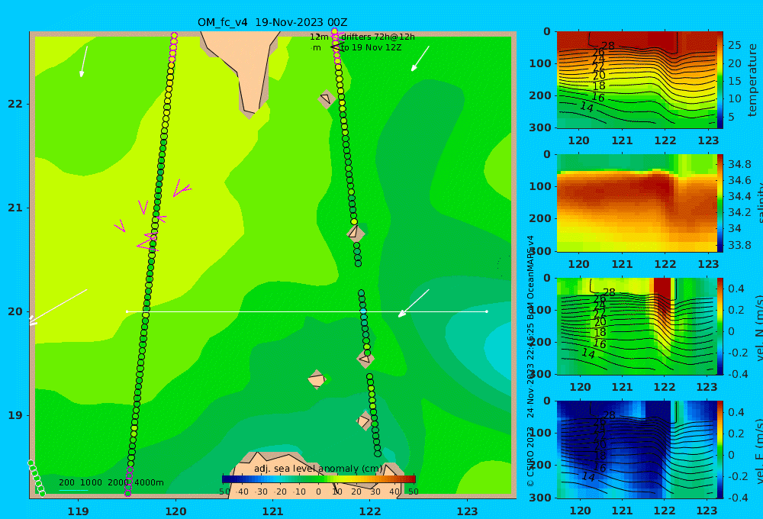Viewport: 763px width, 519px height.
Task: Click the 5 tick on temperature colorbar
Action: [x=732, y=117]
